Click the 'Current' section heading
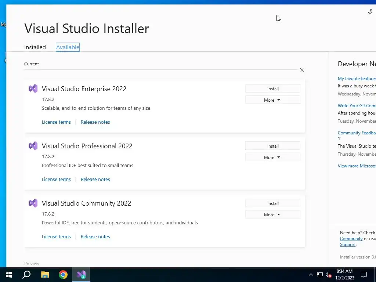The height and width of the screenshot is (282, 376). [32, 64]
